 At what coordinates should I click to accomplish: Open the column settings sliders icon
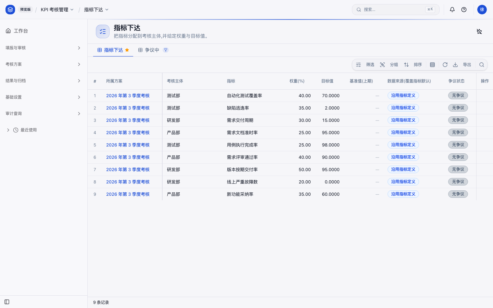(358, 65)
